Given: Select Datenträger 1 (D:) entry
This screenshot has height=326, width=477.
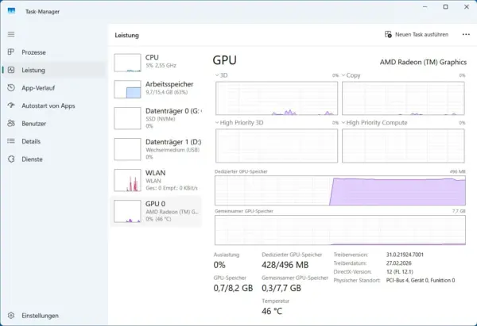Looking at the screenshot, I should tap(156, 149).
